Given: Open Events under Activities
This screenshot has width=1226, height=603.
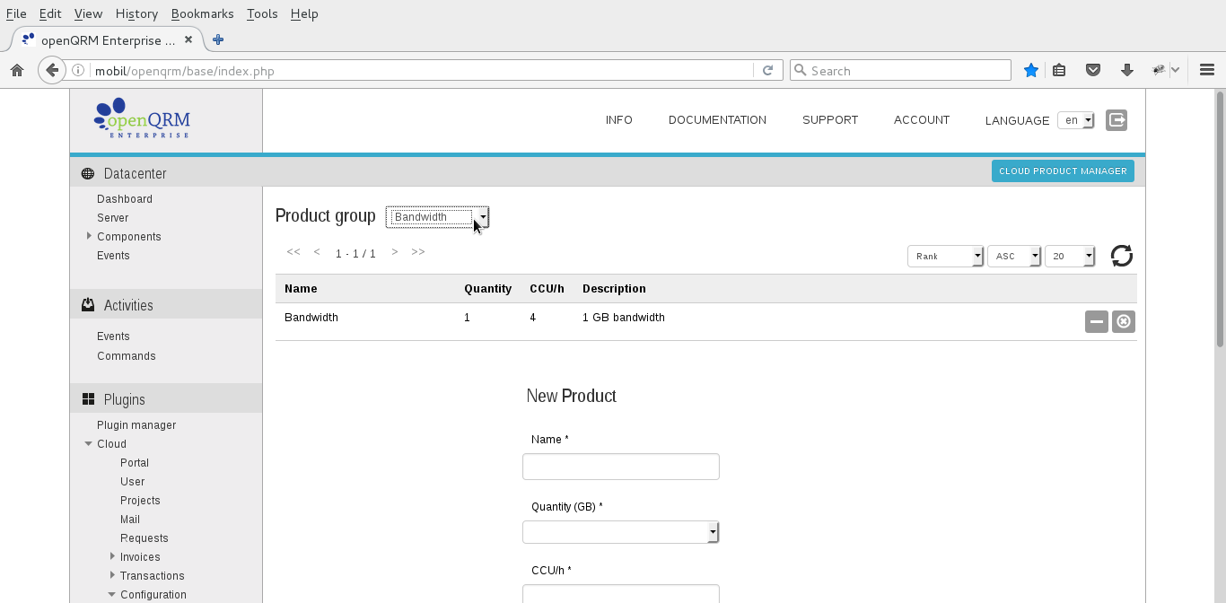Looking at the screenshot, I should pos(113,336).
